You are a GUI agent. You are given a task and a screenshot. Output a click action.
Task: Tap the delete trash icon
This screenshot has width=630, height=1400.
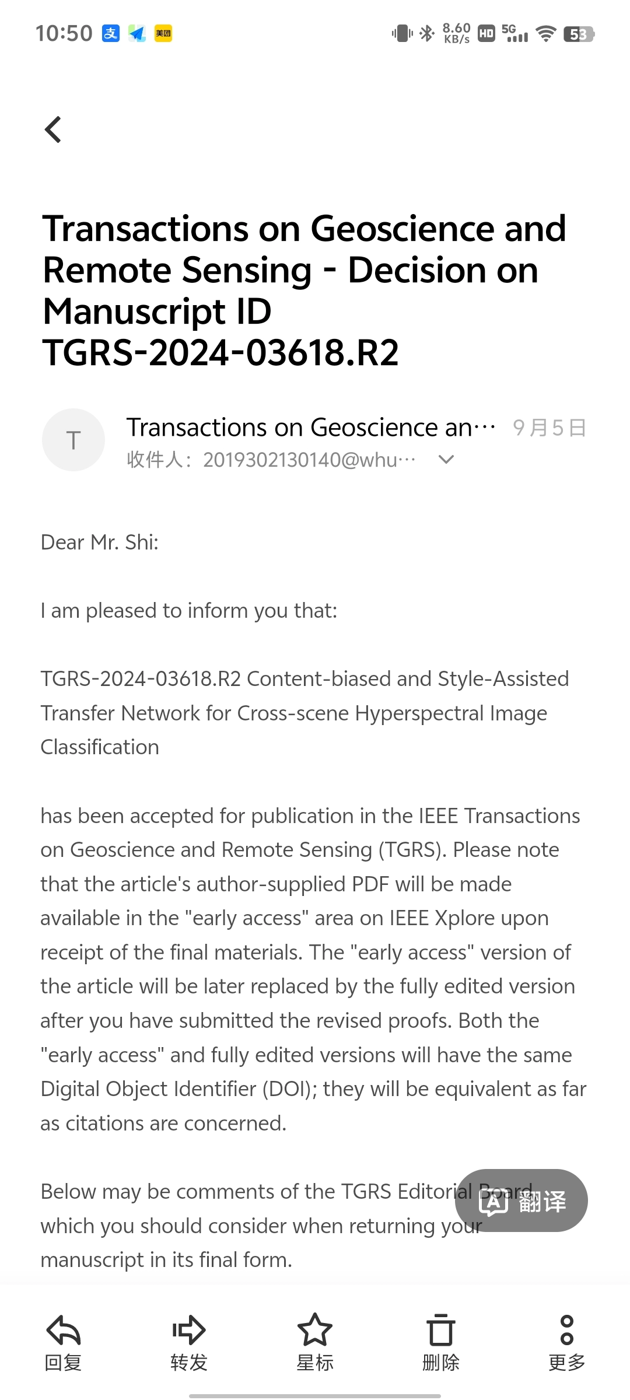pos(441,1331)
